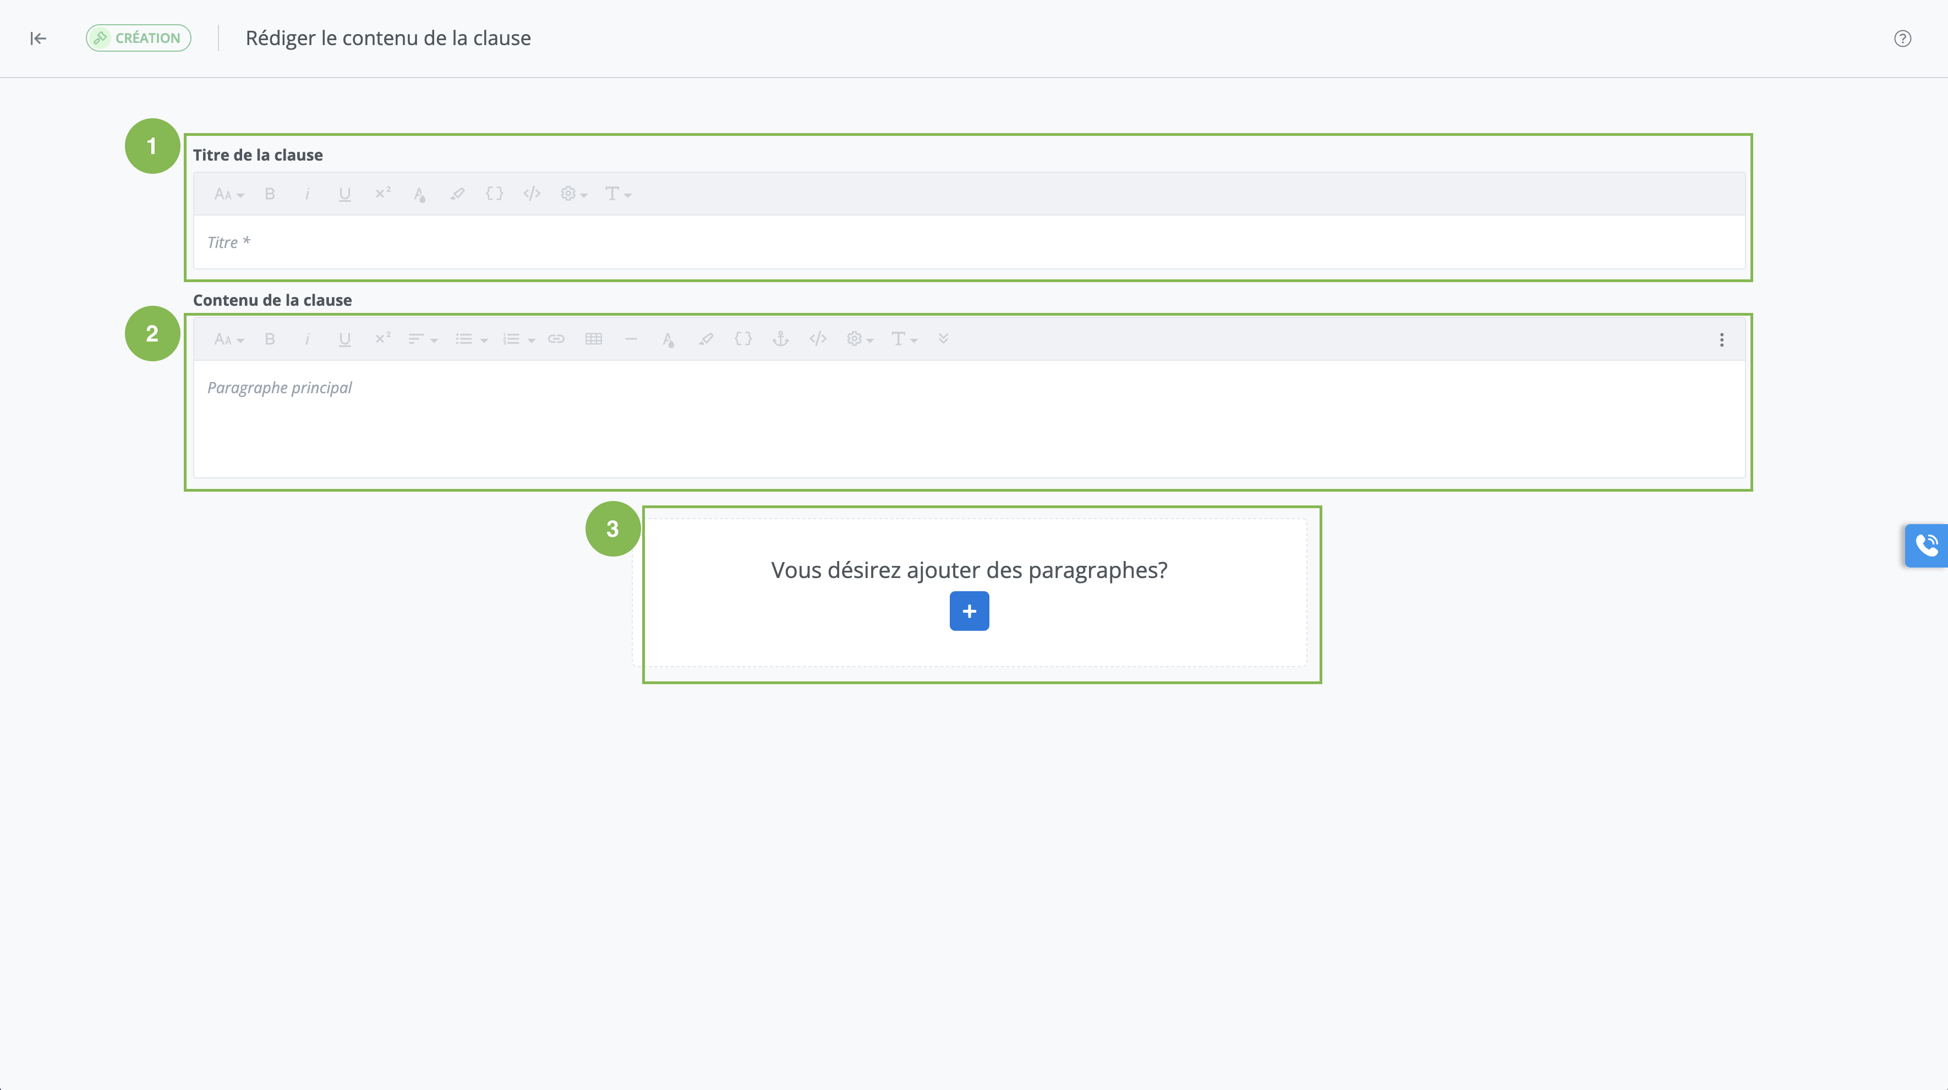Insert a link in clause content toolbar
The image size is (1948, 1090).
pos(556,339)
